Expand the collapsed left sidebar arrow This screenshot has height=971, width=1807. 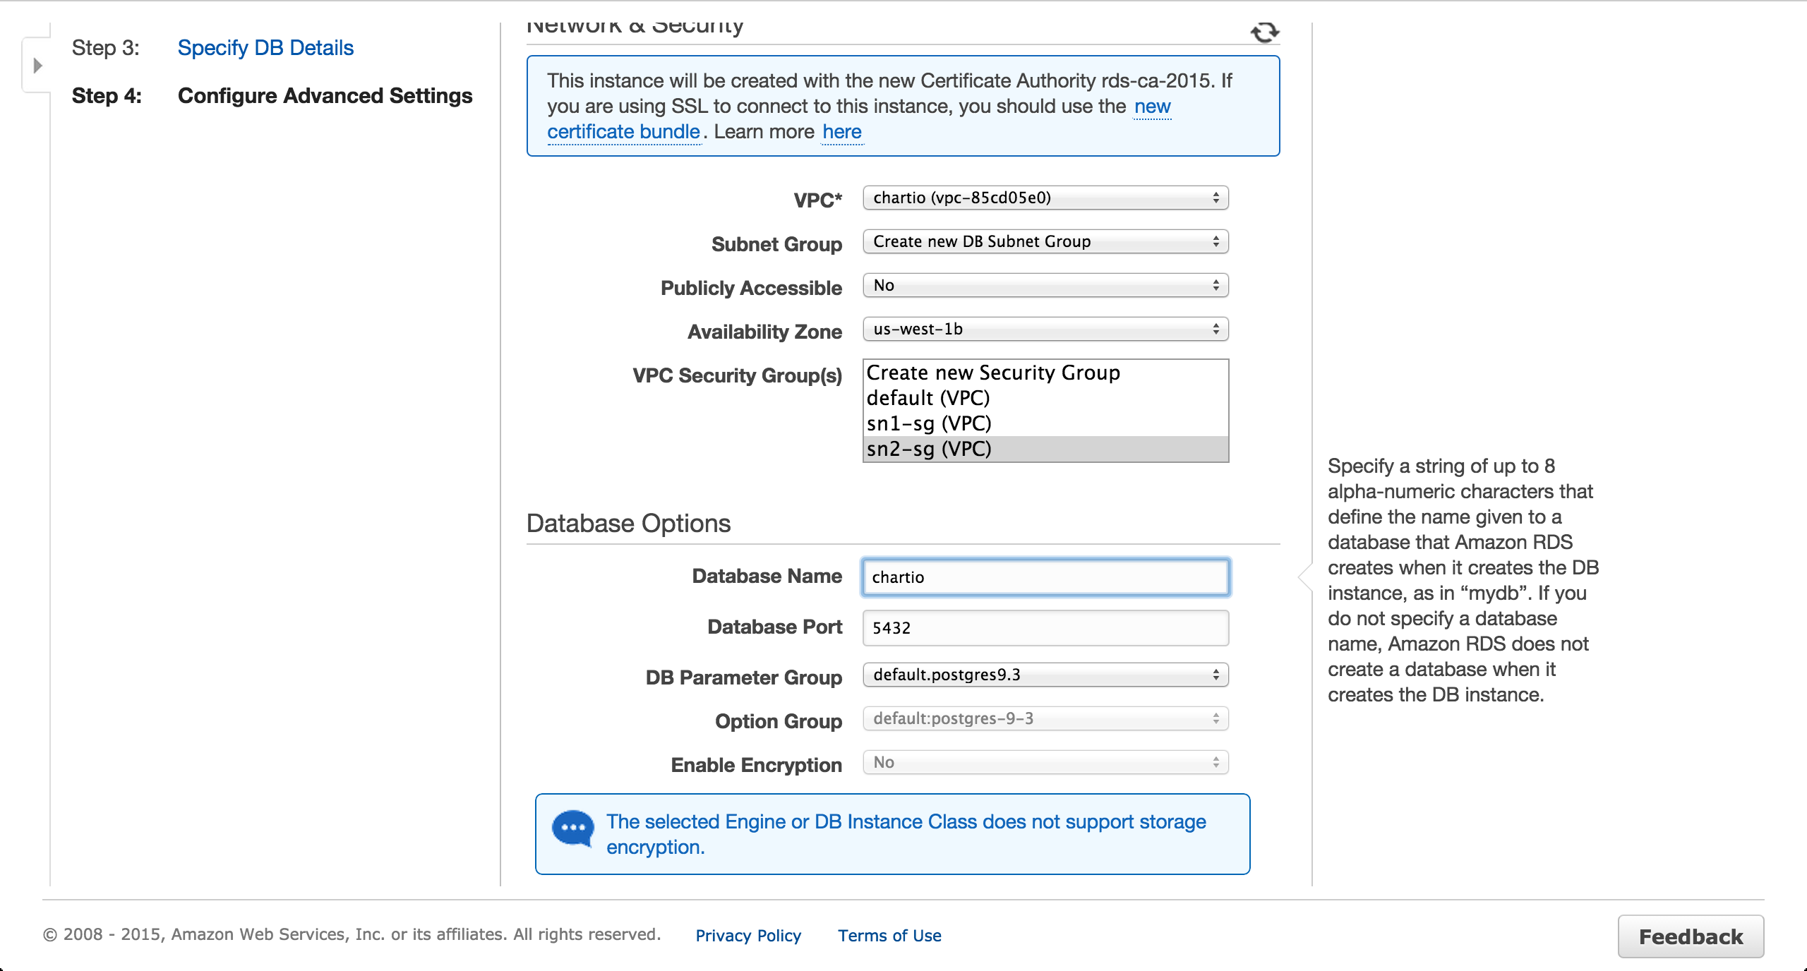point(37,66)
